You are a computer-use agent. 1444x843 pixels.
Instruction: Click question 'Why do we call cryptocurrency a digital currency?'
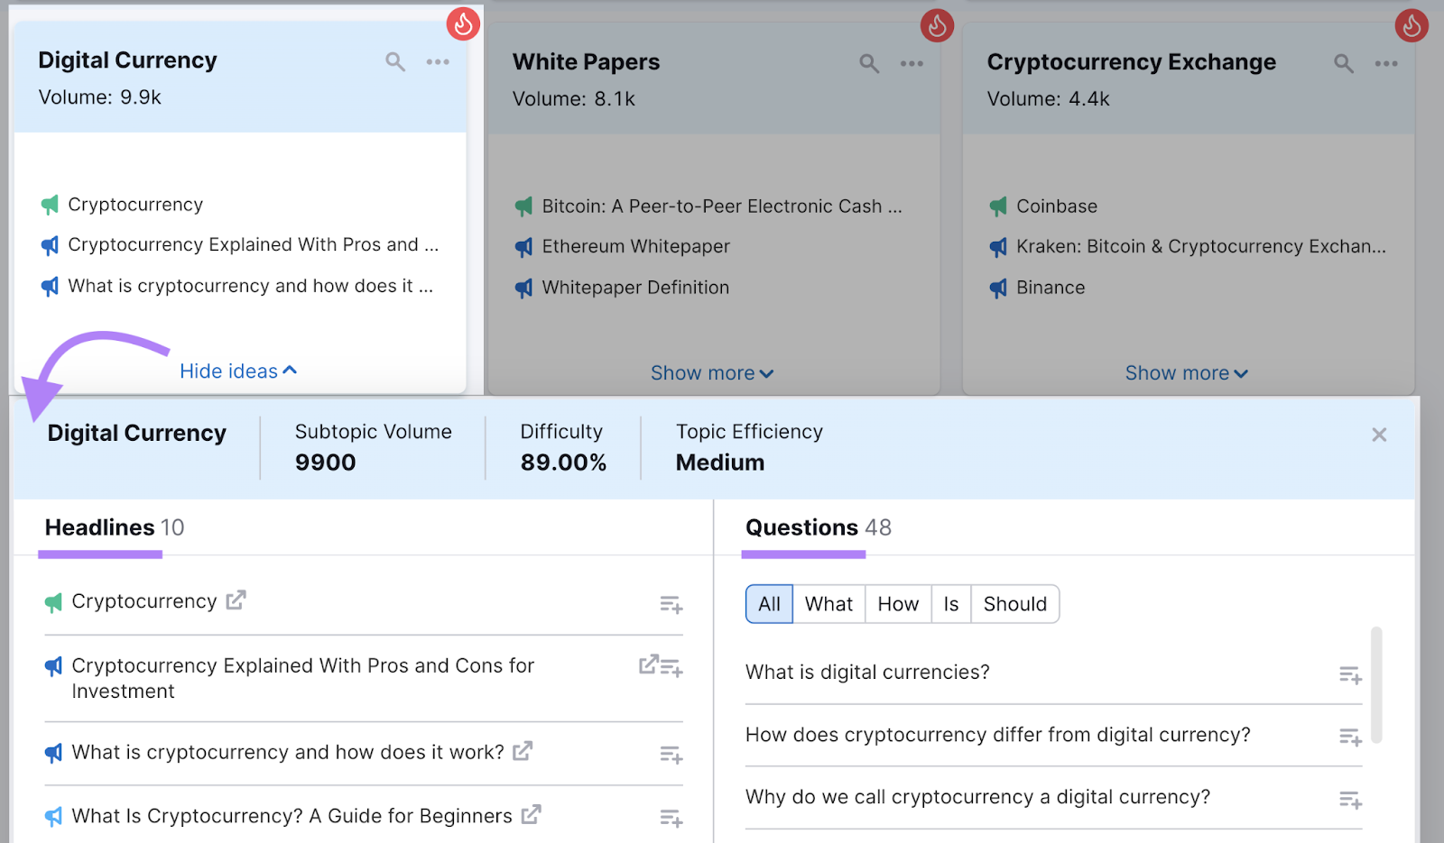tap(977, 797)
